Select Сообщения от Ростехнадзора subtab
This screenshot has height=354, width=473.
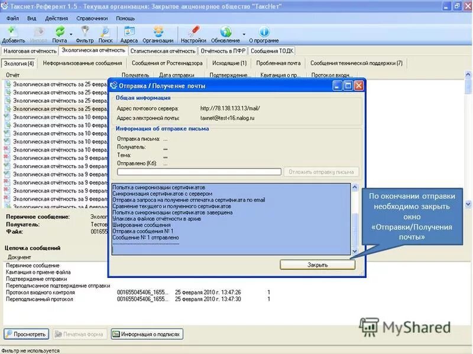(x=167, y=63)
